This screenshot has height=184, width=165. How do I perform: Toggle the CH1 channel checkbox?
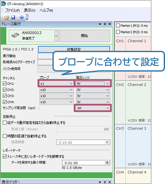point(5,84)
